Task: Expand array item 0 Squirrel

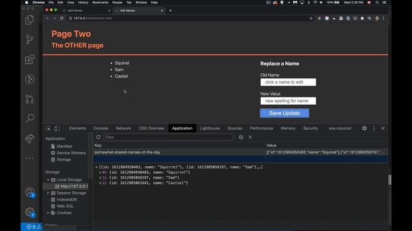Action: [x=100, y=173]
